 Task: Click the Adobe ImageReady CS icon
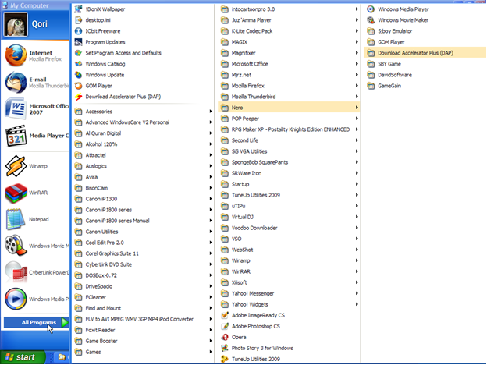tap(225, 315)
